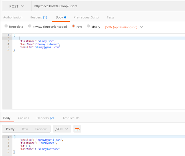The width and height of the screenshot is (185, 156).
Task: Open the response JSON format dropdown
Action: [x=62, y=129]
